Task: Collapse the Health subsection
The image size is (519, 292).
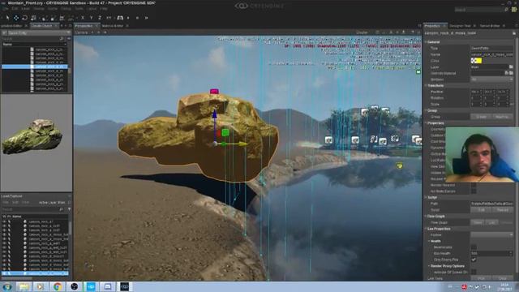Action: (429, 241)
